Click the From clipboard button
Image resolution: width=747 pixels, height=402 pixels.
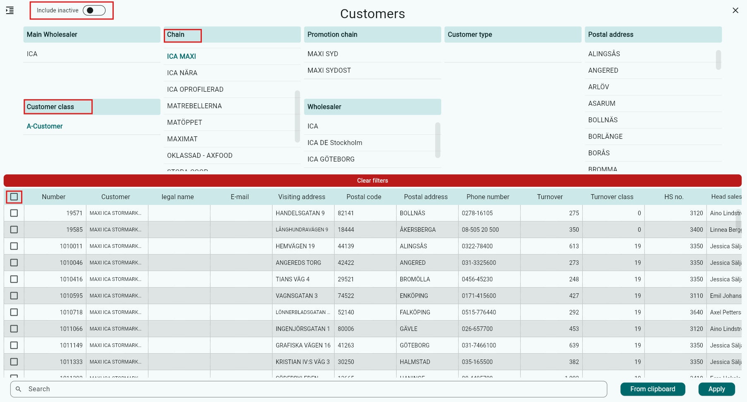pyautogui.click(x=653, y=389)
